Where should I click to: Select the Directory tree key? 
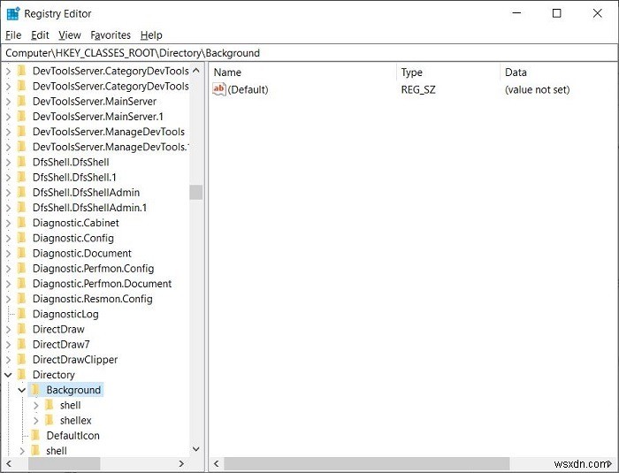click(54, 375)
